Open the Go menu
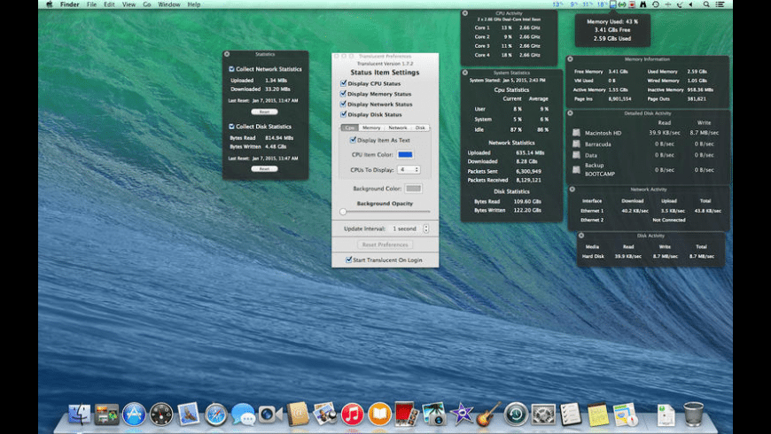 147,4
